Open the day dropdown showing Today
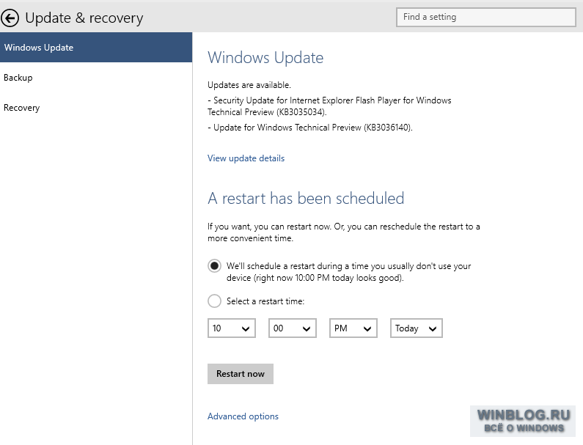Screen dimensions: 583x445 416,328
